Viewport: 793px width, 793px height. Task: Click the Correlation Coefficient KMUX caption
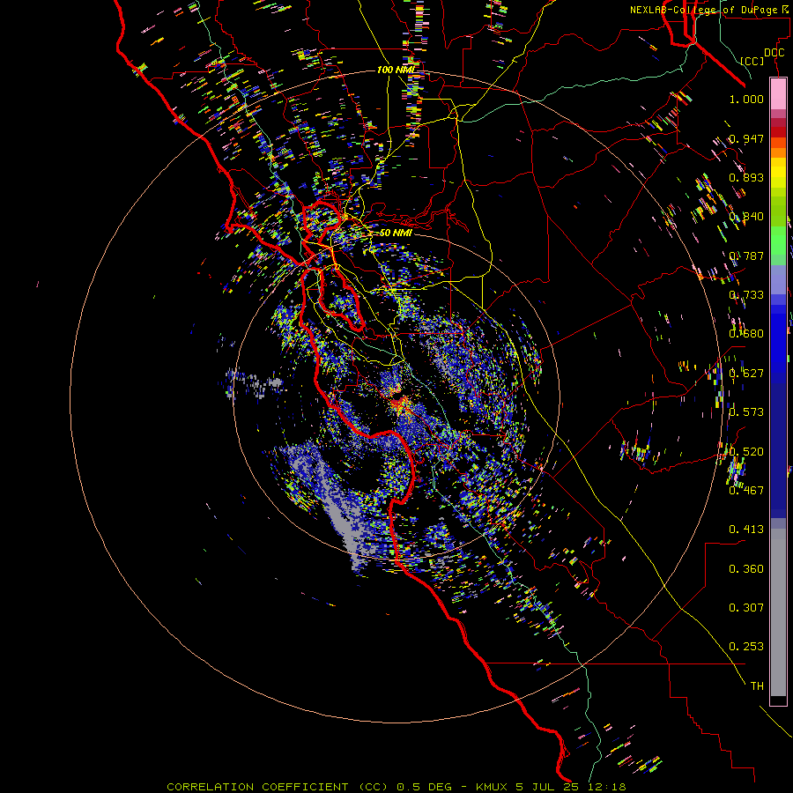[x=396, y=787]
